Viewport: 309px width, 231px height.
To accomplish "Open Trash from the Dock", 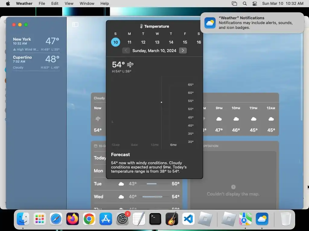I will click(285, 219).
